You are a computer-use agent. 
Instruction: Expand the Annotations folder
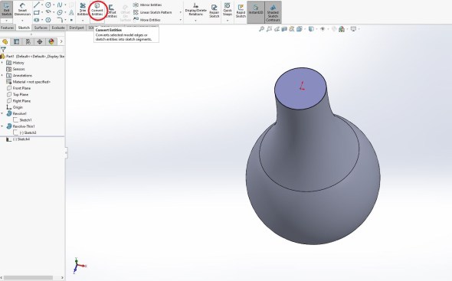2,75
